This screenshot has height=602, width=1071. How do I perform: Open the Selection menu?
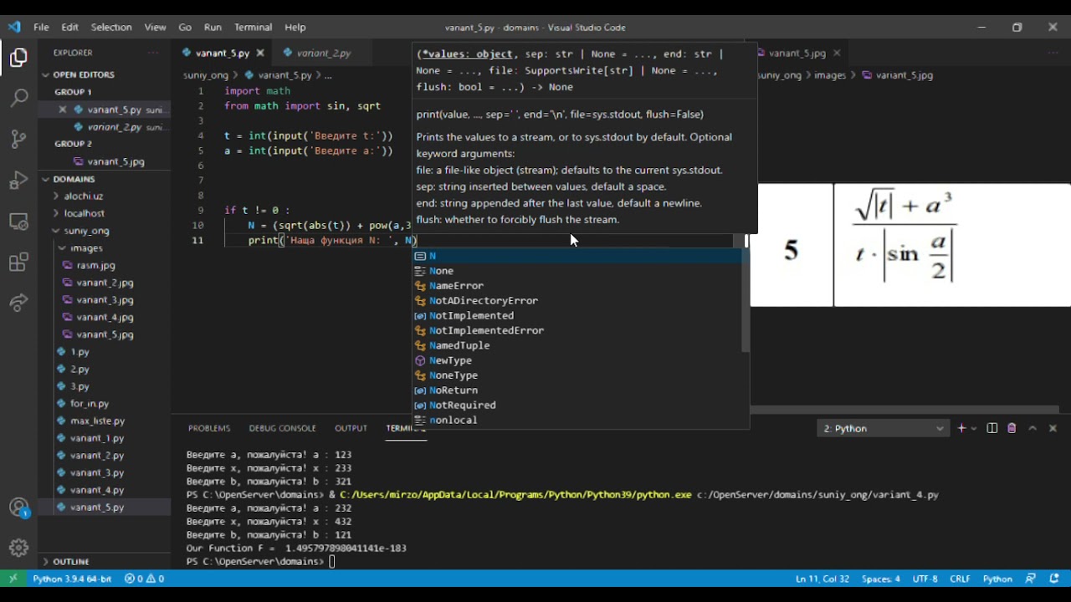pyautogui.click(x=111, y=27)
